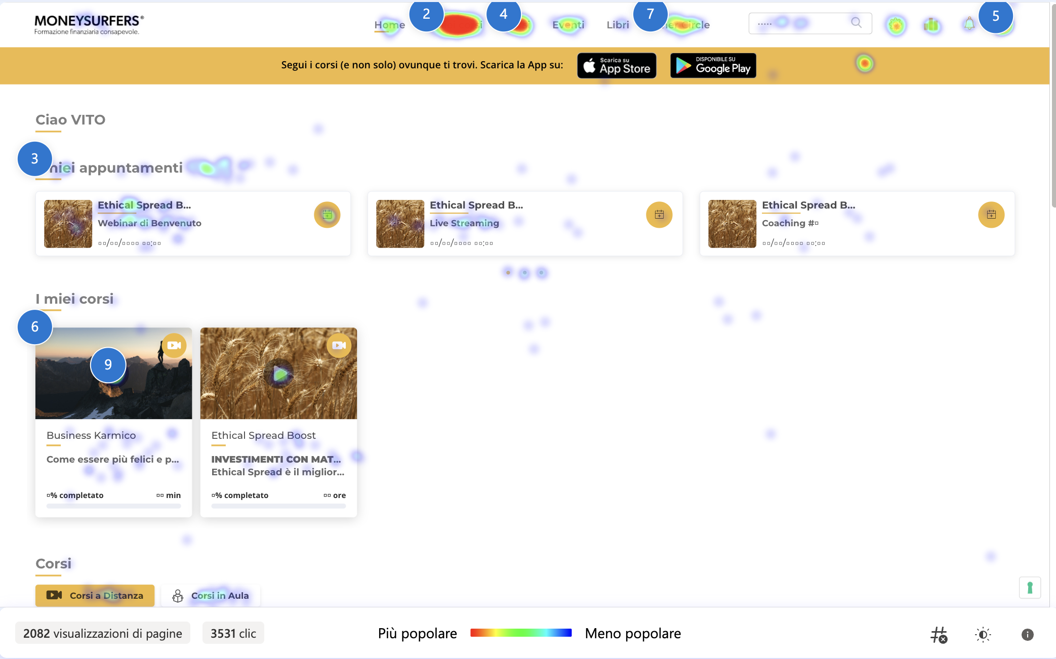This screenshot has height=659, width=1056.
Task: Switch to Corsi in Aula tab
Action: tap(211, 595)
